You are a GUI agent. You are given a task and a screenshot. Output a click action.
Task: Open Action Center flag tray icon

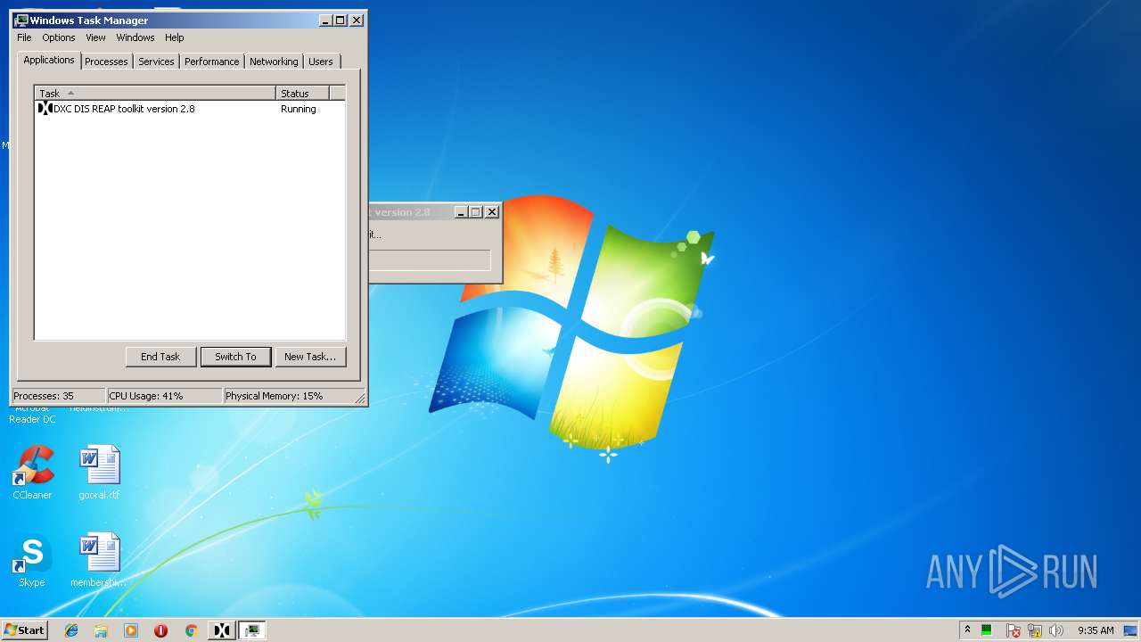1014,630
